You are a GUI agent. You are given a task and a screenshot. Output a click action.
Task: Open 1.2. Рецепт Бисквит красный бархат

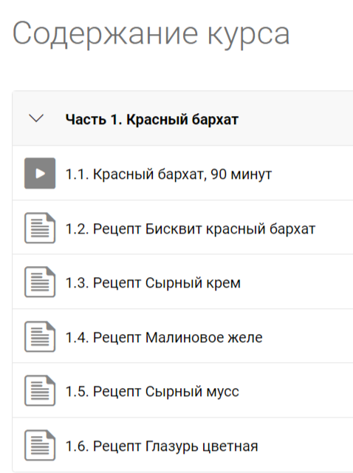point(191,228)
